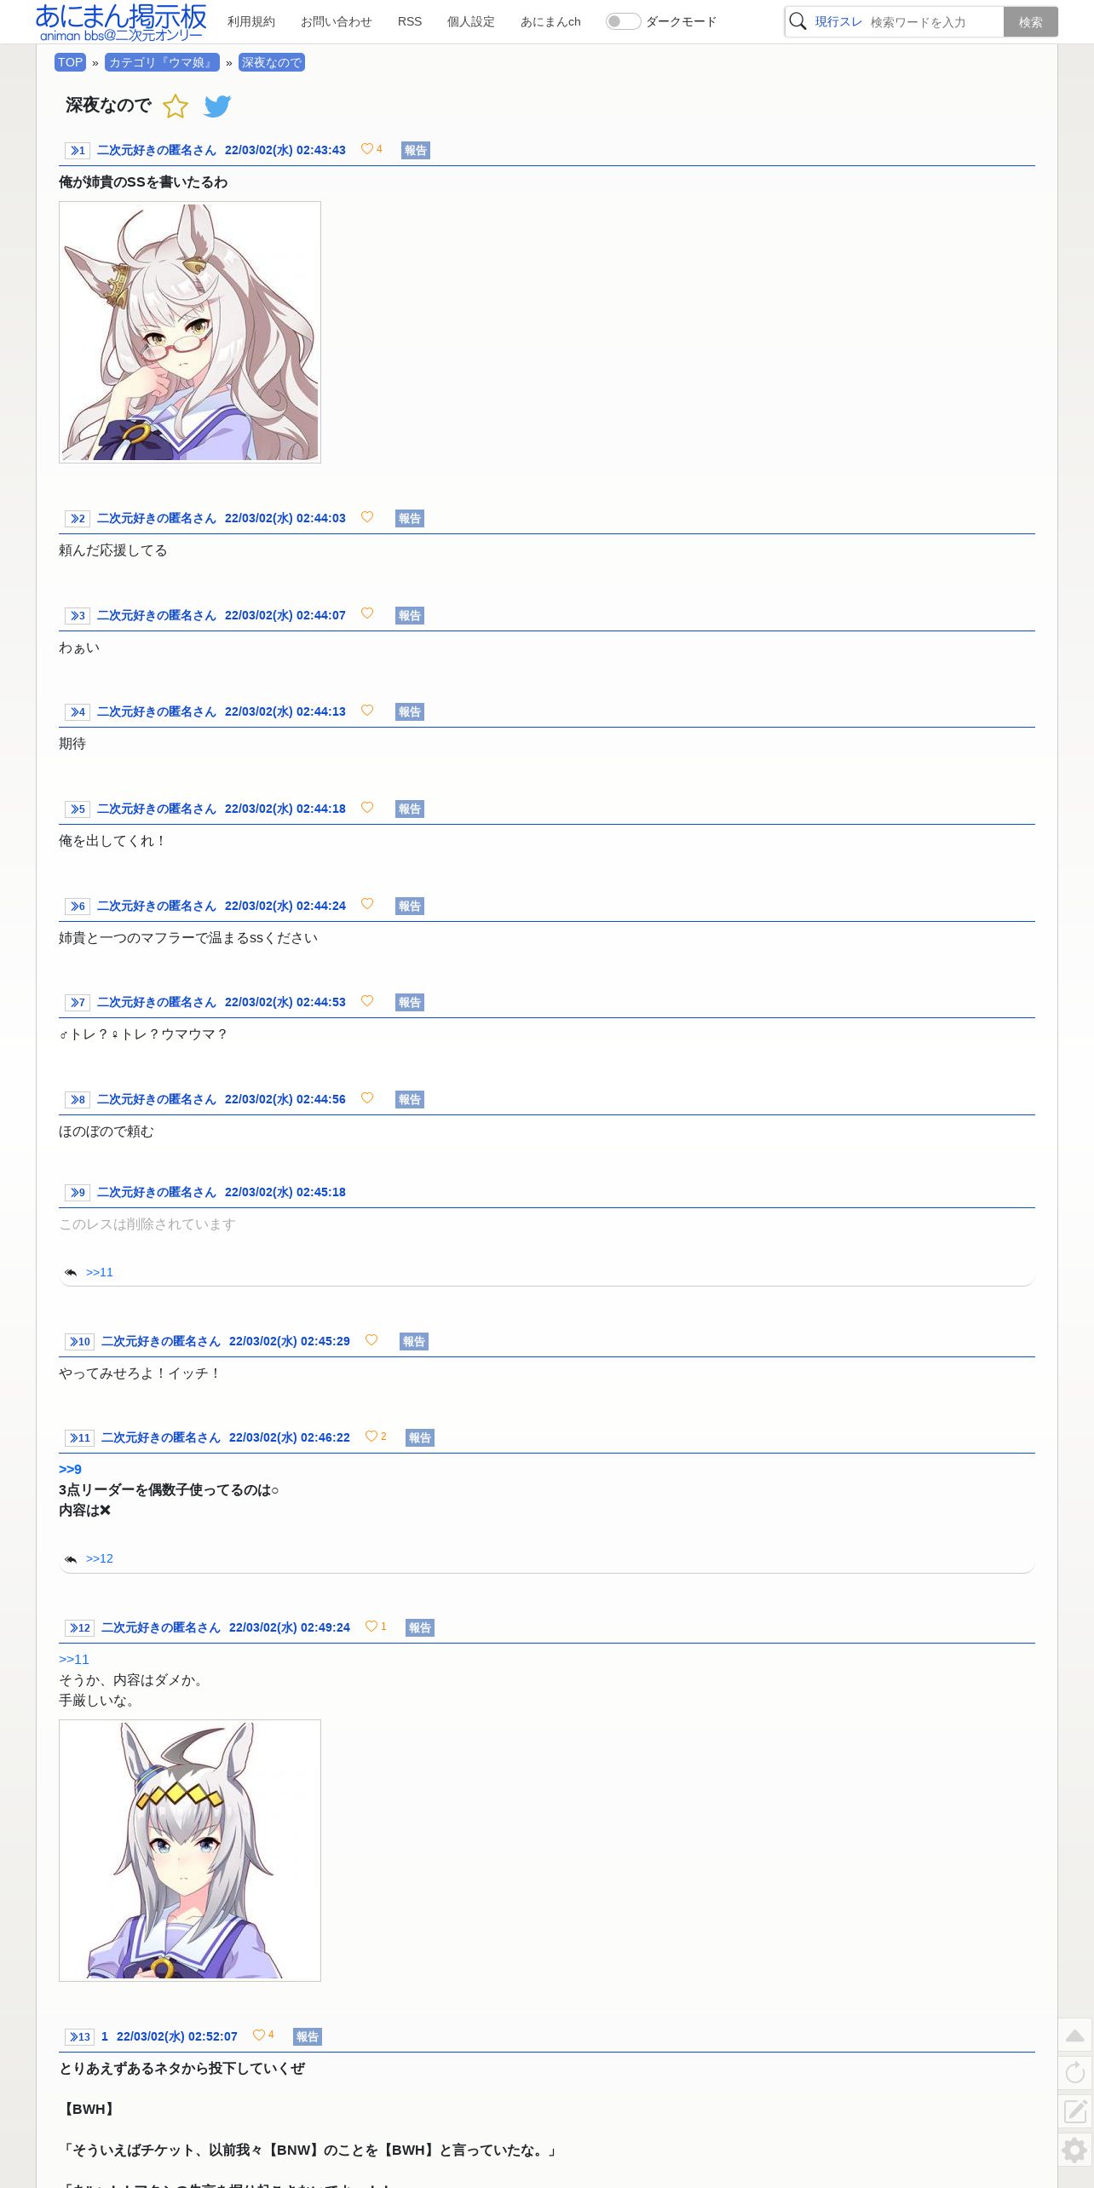Open the 個人設定 menu item
Screen dimensions: 1094x2188
pyautogui.click(x=471, y=21)
